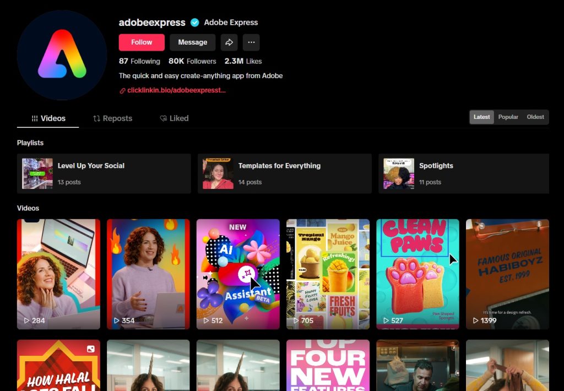Viewport: 564px width, 391px height.
Task: Select the Videos tab
Action: pyautogui.click(x=48, y=118)
